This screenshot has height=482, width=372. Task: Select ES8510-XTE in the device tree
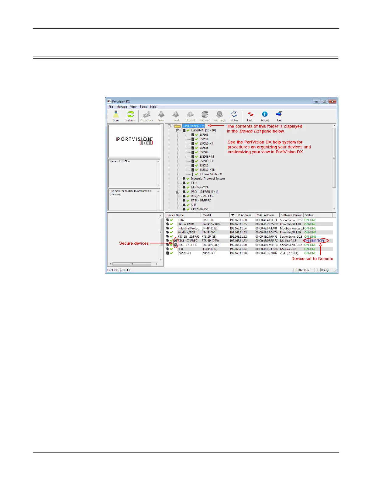(x=207, y=170)
